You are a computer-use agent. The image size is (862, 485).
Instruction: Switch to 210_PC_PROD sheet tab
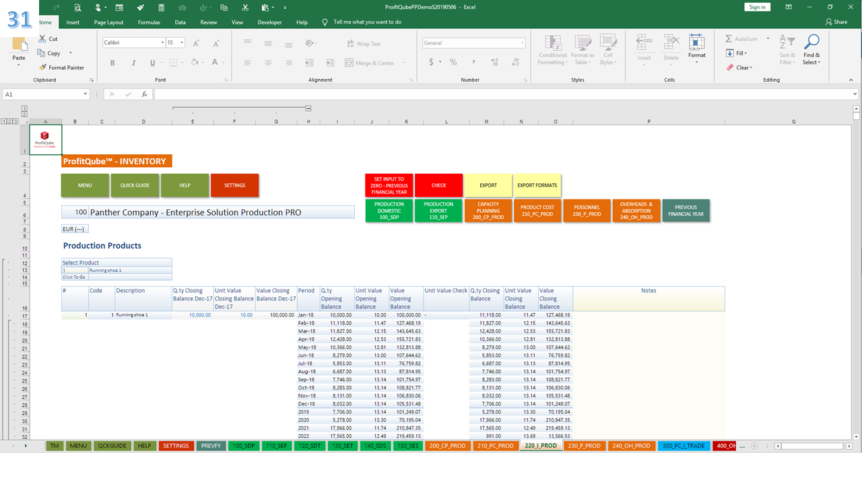[495, 446]
